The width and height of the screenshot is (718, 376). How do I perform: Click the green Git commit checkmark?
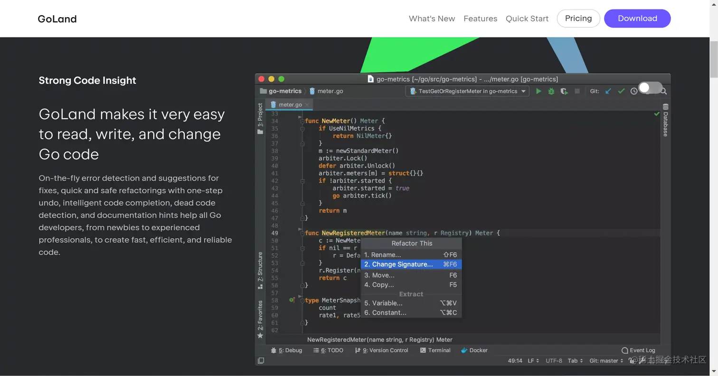[621, 91]
